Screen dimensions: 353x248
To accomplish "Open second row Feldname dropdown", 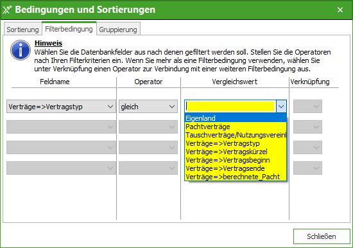I will 61,127.
